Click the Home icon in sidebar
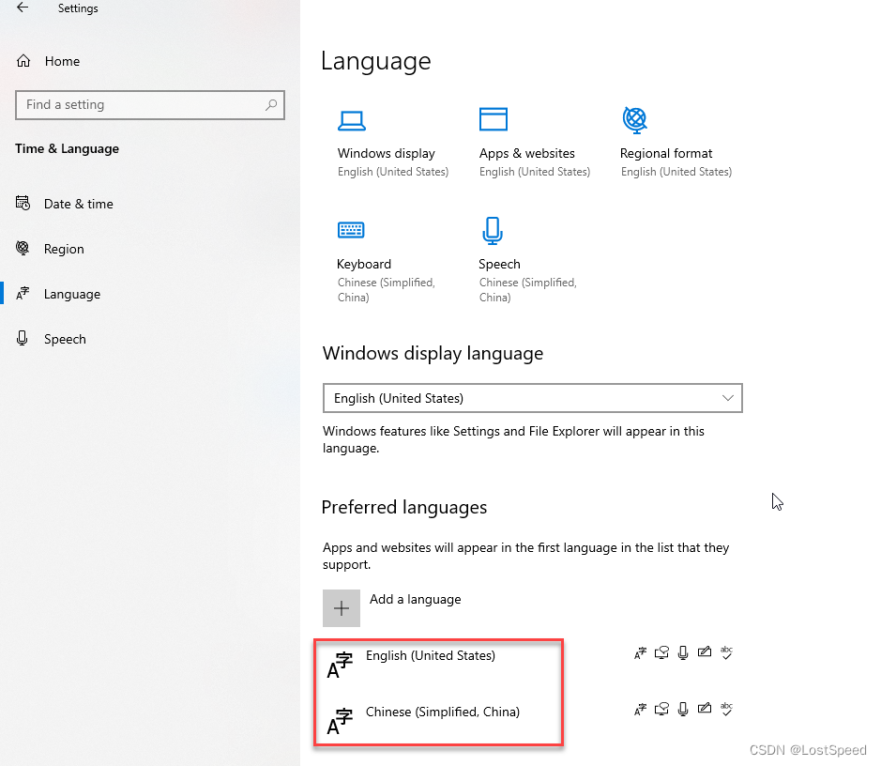 click(x=23, y=61)
